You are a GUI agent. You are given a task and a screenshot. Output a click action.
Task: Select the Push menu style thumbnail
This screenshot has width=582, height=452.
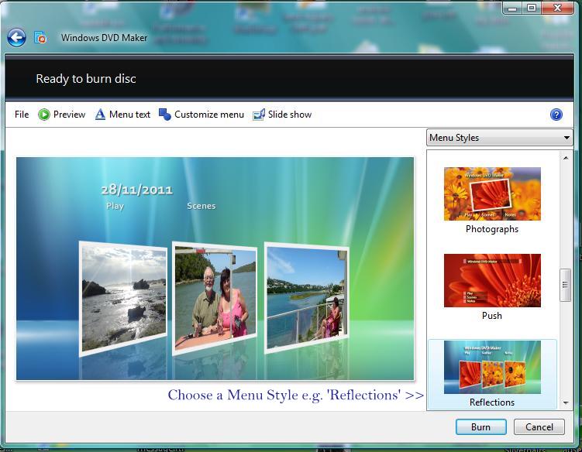pyautogui.click(x=492, y=281)
